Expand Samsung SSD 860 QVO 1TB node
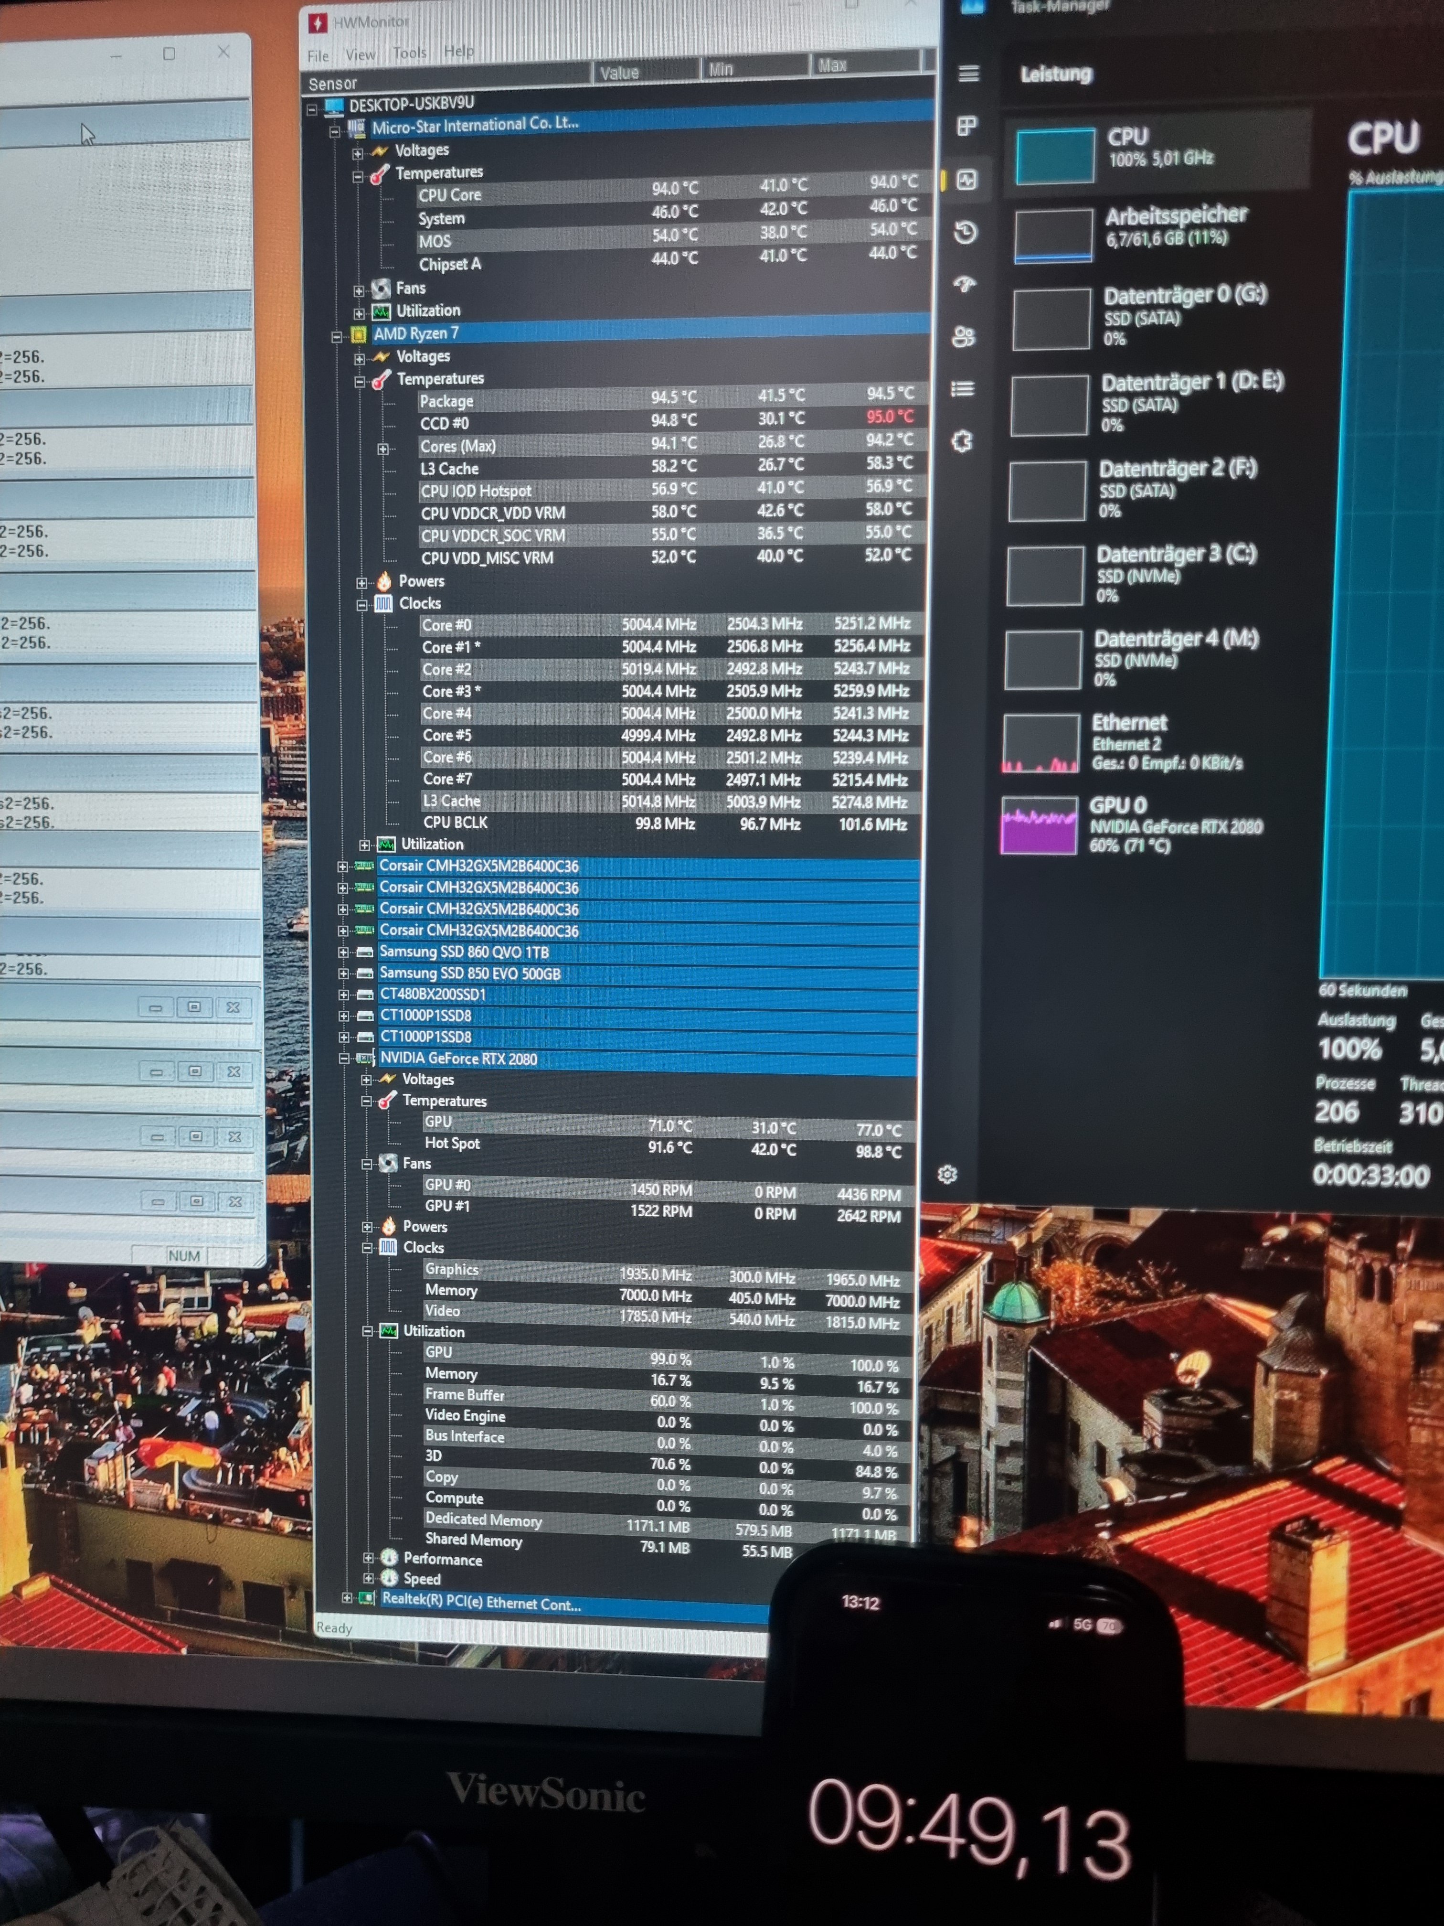This screenshot has height=1926, width=1444. pyautogui.click(x=343, y=952)
